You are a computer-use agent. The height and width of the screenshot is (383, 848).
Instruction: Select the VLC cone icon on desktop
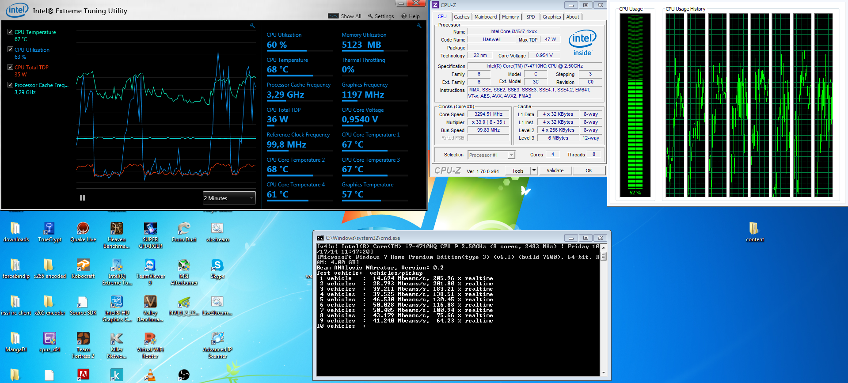150,375
